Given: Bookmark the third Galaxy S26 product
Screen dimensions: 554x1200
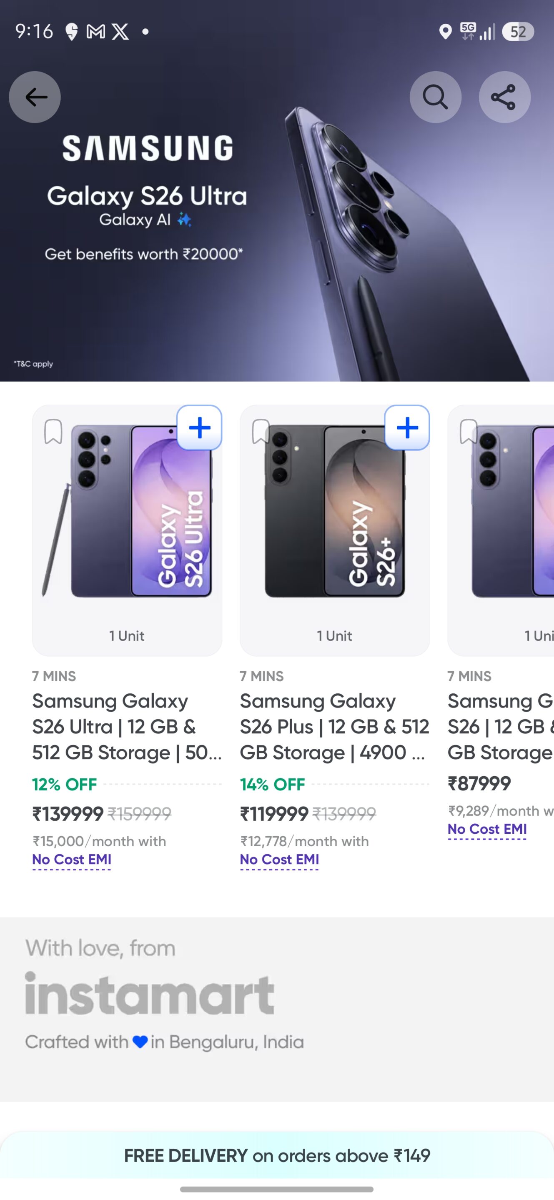Looking at the screenshot, I should point(468,431).
